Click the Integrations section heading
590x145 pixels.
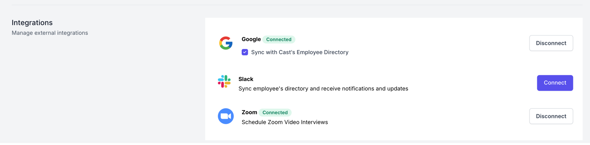coord(32,23)
